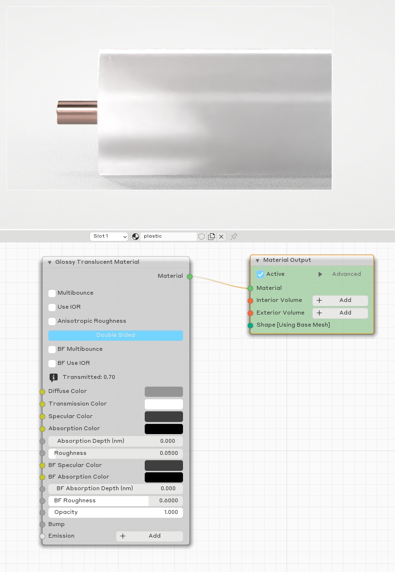Toggle the fake user shield icon
The height and width of the screenshot is (572, 395).
point(202,237)
